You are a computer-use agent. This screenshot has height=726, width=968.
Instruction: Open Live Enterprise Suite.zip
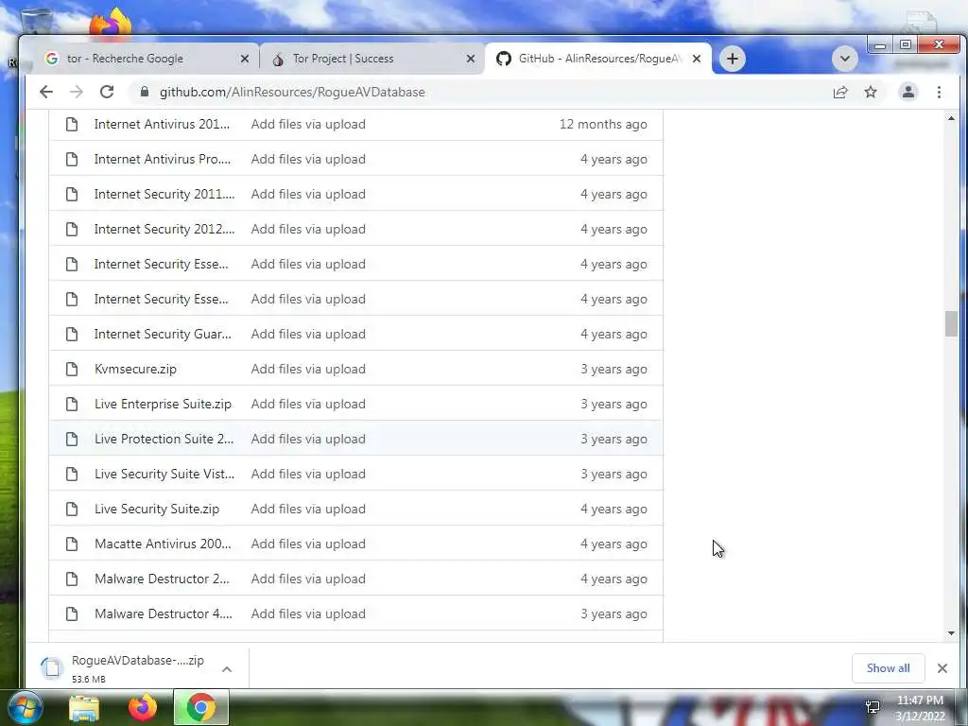pyautogui.click(x=163, y=404)
